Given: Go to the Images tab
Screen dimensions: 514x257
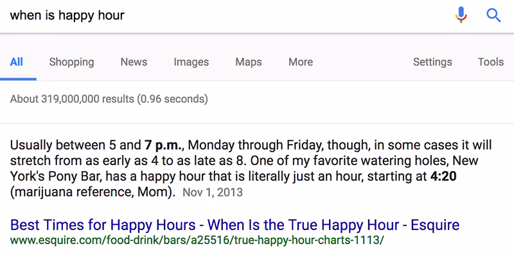Looking at the screenshot, I should coord(191,62).
